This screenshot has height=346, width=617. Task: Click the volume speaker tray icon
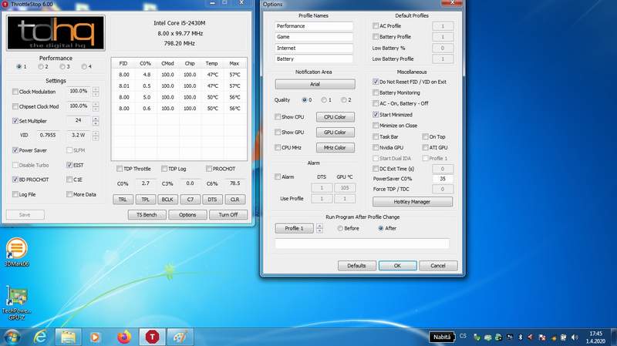click(x=575, y=337)
